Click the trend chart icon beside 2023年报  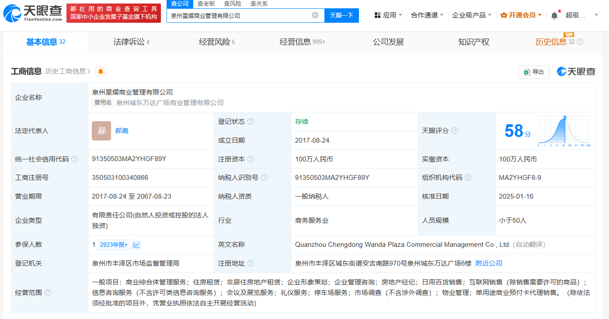[x=136, y=245]
